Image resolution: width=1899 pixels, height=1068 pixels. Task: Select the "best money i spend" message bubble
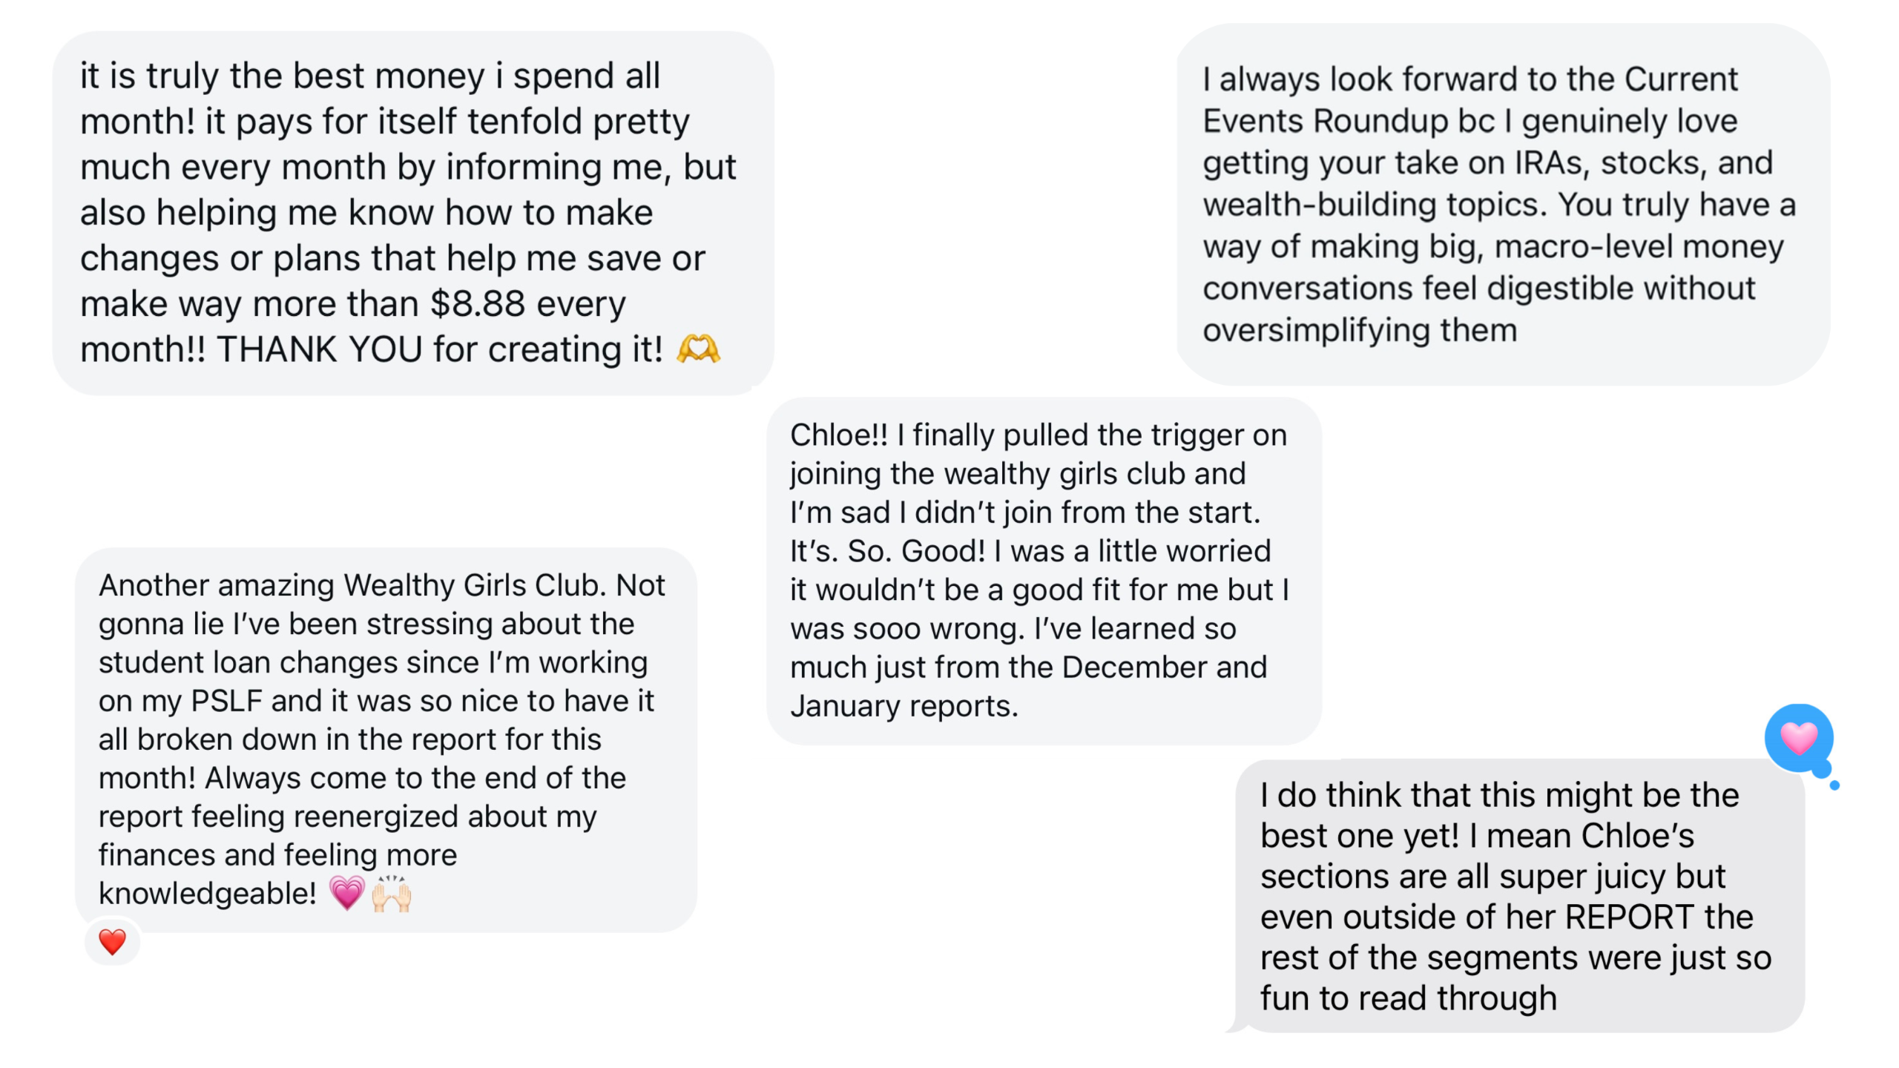pyautogui.click(x=412, y=213)
